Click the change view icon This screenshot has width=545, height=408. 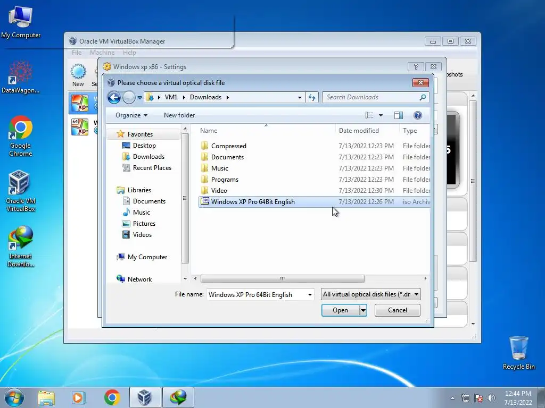(369, 115)
